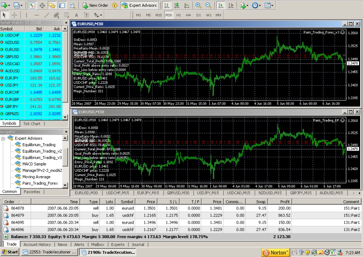This screenshot has width=363, height=257.
Task: Switch to USDCHF,M15 chart tab
Action: (118, 193)
